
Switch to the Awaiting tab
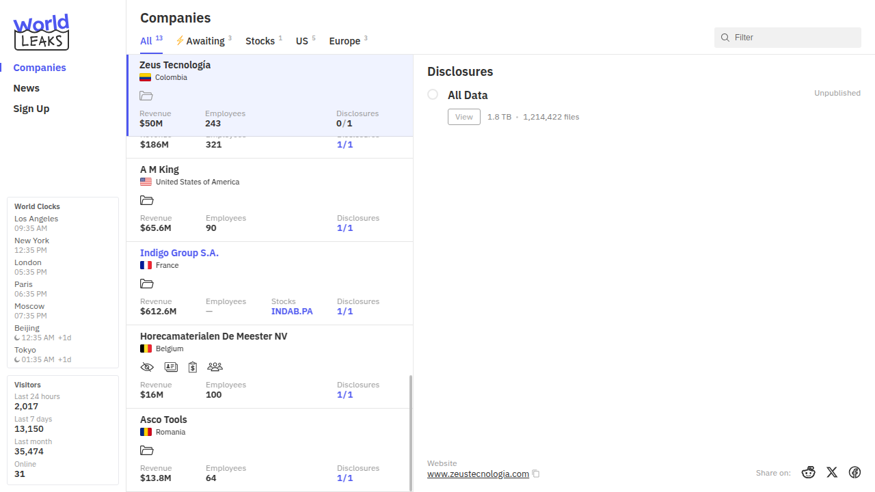[x=204, y=41]
